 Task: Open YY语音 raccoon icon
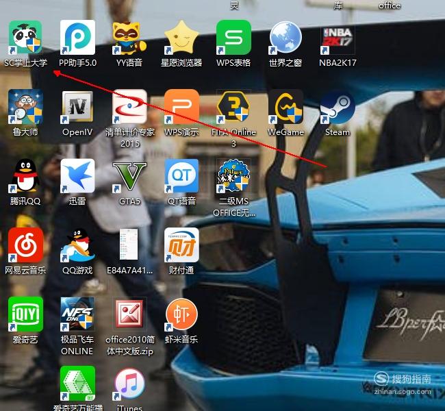point(129,38)
